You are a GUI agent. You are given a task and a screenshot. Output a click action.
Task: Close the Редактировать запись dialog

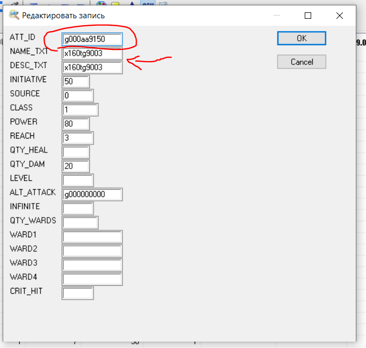[x=340, y=16]
